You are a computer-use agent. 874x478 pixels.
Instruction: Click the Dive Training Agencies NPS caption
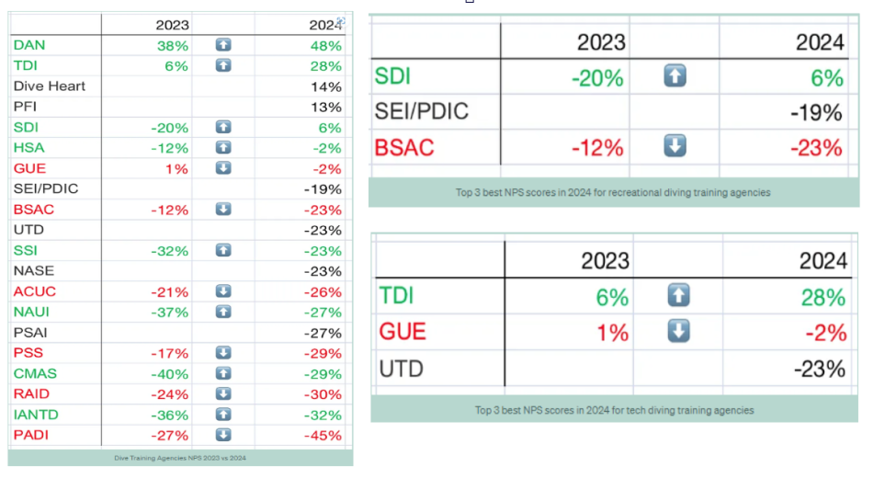pos(180,458)
